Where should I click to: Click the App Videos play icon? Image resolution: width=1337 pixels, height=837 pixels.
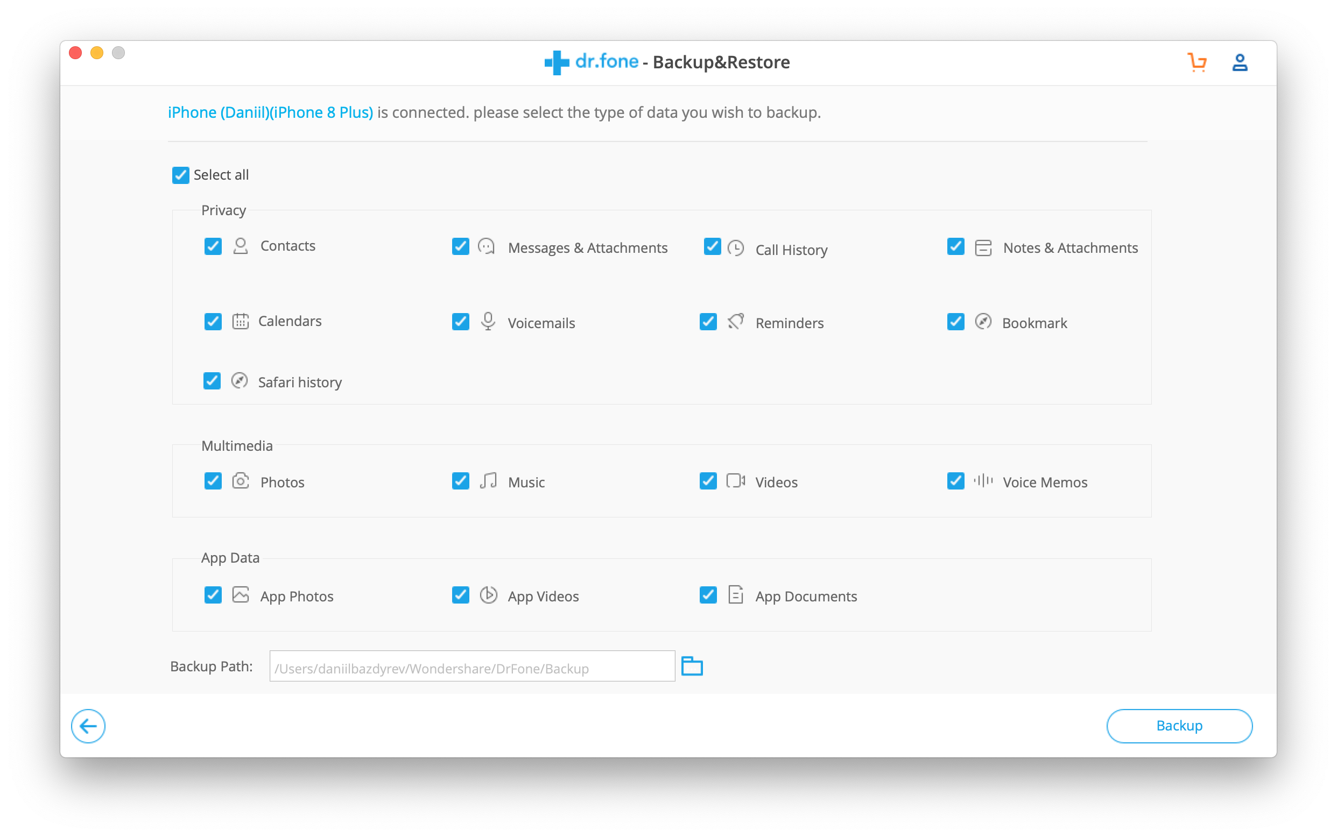(x=488, y=594)
